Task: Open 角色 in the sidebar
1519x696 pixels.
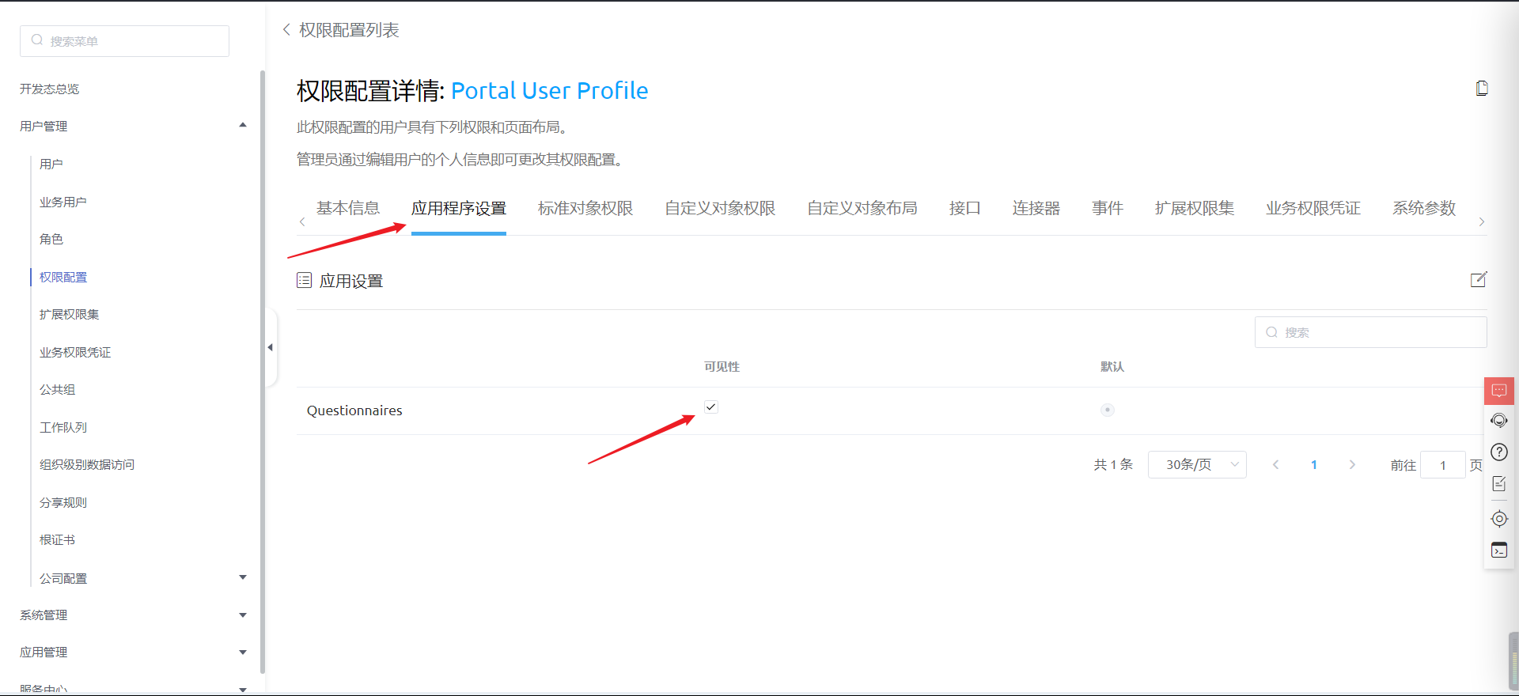Action: pyautogui.click(x=51, y=239)
